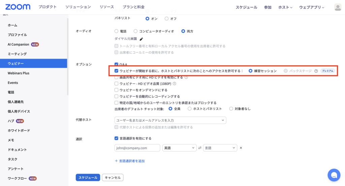345x186 pixels.
Task: Click the スケジュール button to save
Action: pos(88,177)
